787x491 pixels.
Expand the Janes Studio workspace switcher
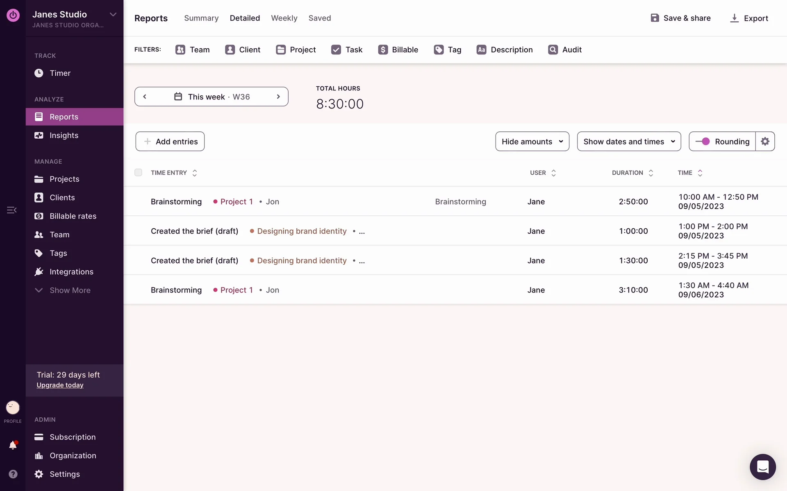[113, 14]
